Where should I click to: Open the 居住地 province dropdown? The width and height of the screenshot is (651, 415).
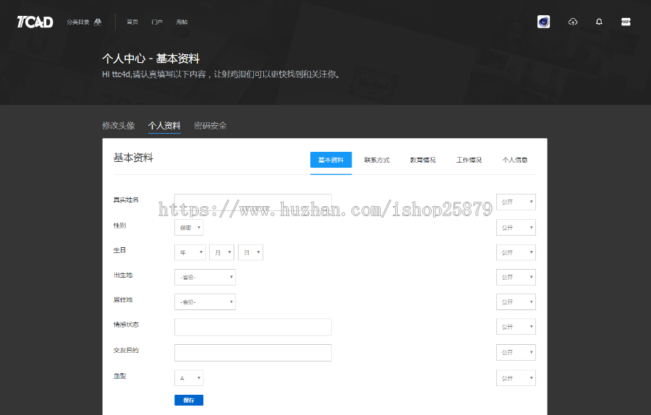pos(205,301)
